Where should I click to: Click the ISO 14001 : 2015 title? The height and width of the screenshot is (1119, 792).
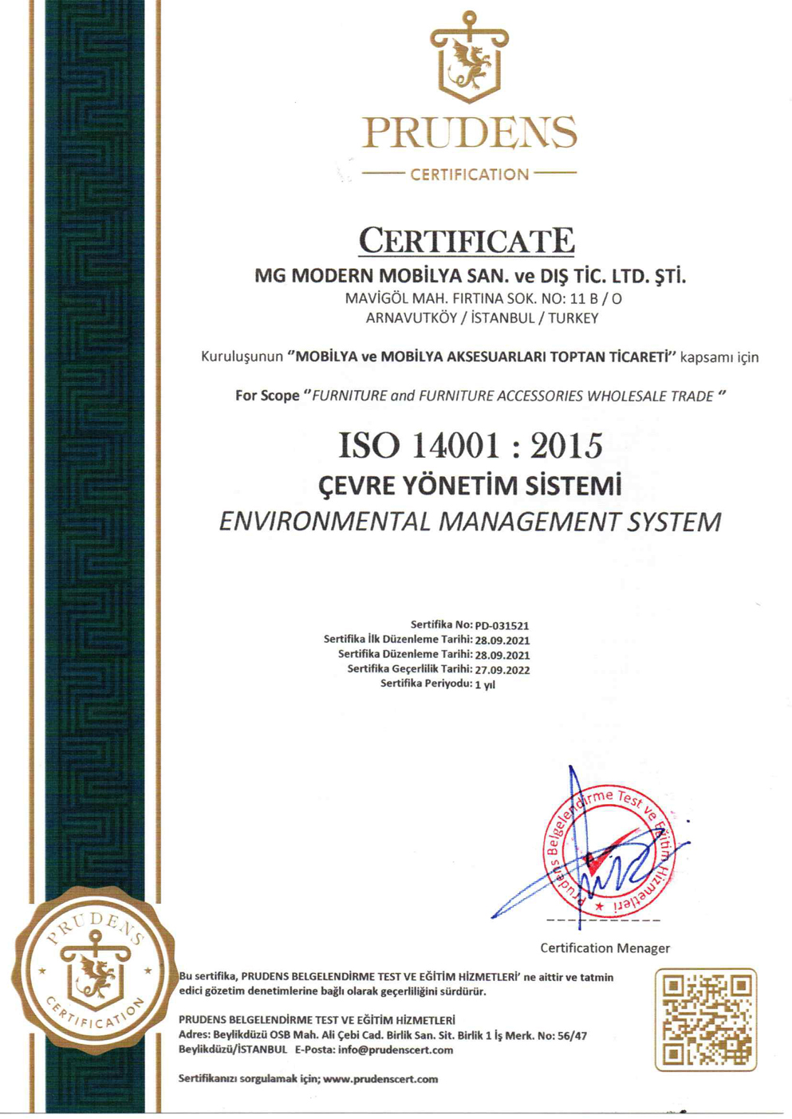click(471, 445)
